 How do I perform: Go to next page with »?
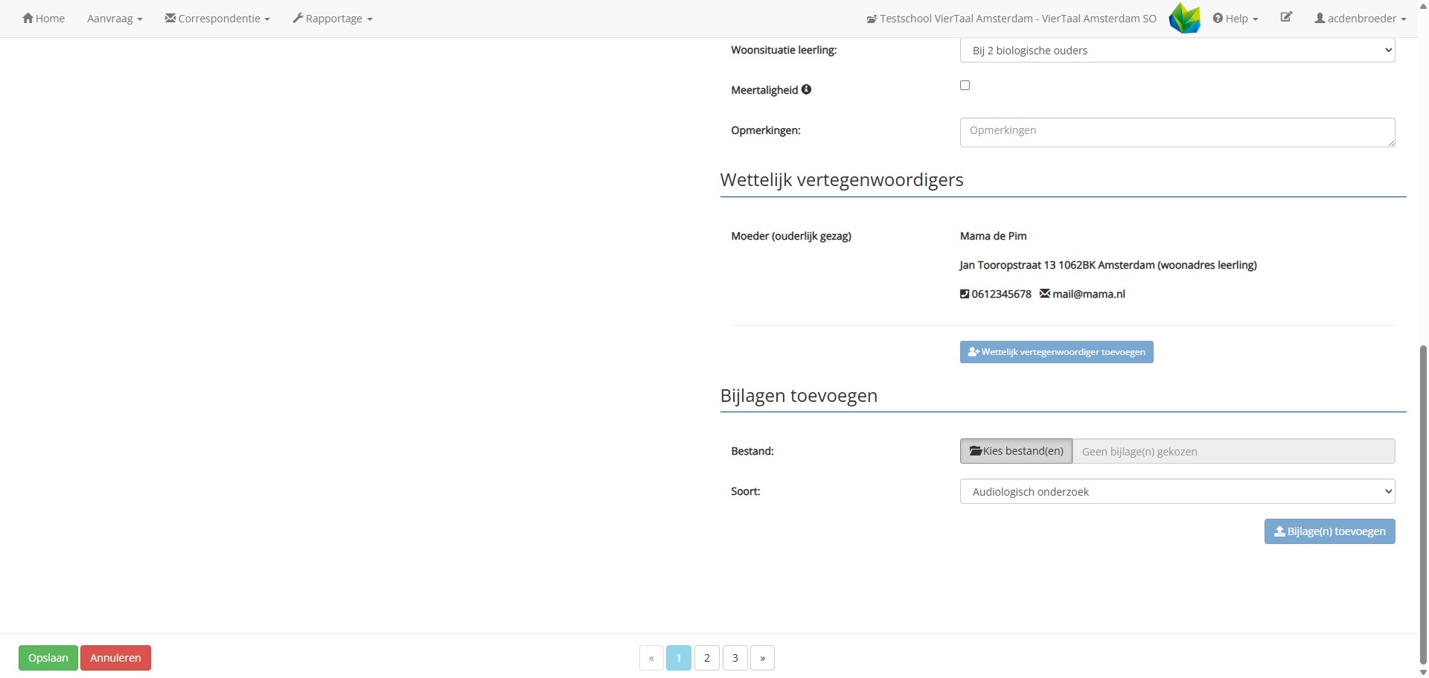(x=763, y=658)
